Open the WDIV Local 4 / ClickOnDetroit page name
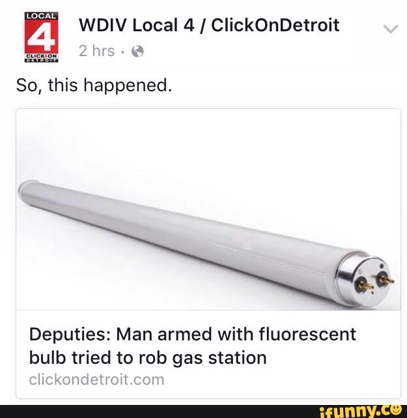The width and height of the screenshot is (407, 418). [209, 25]
